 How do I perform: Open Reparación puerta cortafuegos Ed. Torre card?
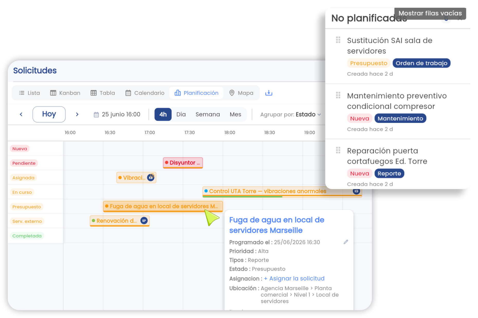pyautogui.click(x=398, y=165)
